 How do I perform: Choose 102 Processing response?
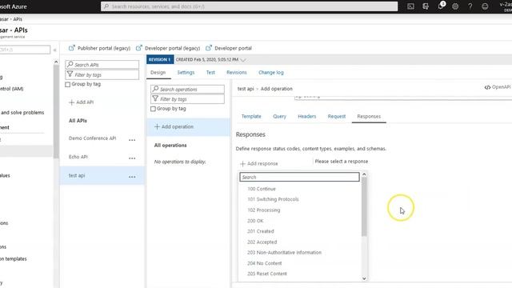(x=263, y=210)
